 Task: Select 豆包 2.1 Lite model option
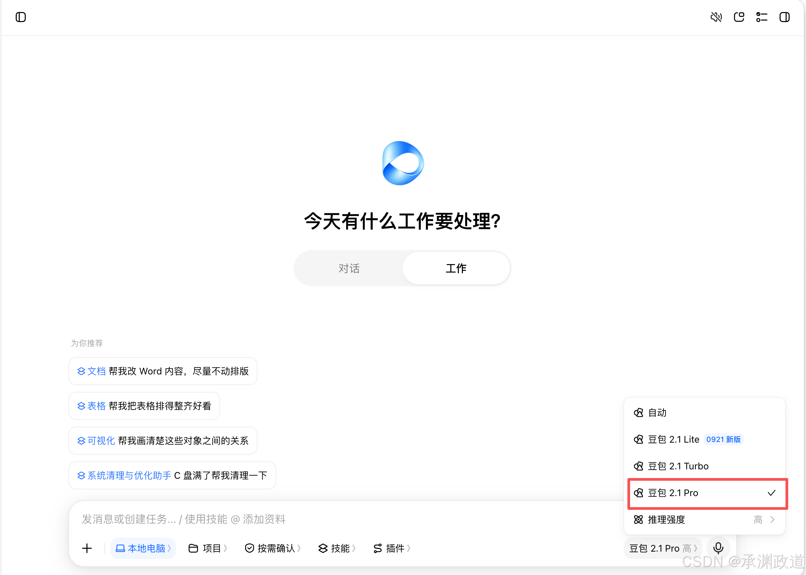pos(705,439)
